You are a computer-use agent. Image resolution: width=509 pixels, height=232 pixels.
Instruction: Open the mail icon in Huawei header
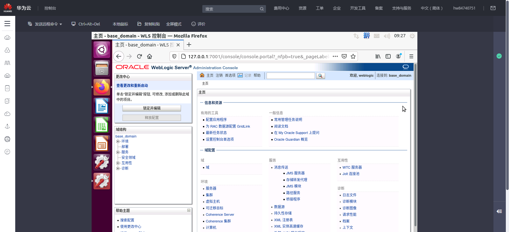tap(493, 8)
